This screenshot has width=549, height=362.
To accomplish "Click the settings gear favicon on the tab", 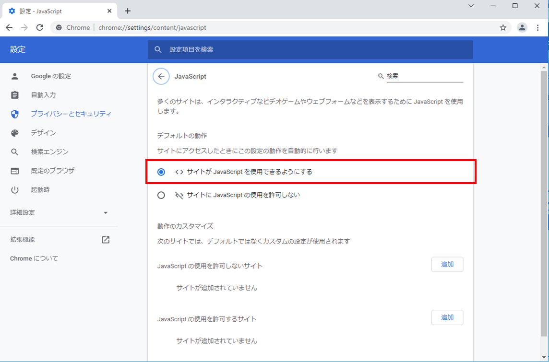I will coord(12,11).
